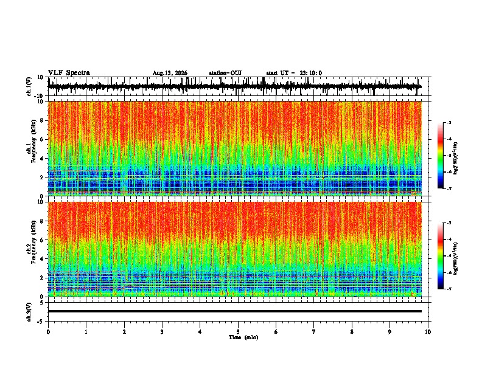This screenshot has width=482, height=372.
Task: Click the "start UT = 23:10:0" text
Action: click(294, 73)
